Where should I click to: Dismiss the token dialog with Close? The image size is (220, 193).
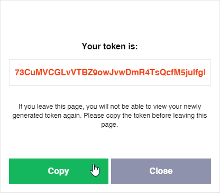point(161,171)
